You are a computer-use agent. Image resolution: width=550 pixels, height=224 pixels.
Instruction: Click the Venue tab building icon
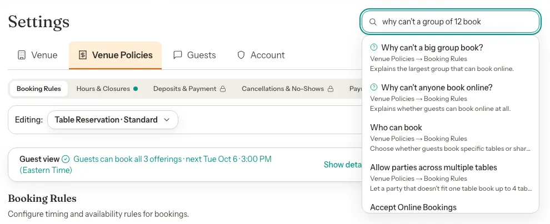[x=22, y=55]
